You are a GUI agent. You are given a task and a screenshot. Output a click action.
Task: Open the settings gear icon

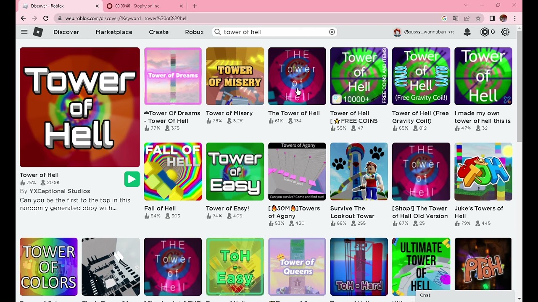pyautogui.click(x=505, y=32)
